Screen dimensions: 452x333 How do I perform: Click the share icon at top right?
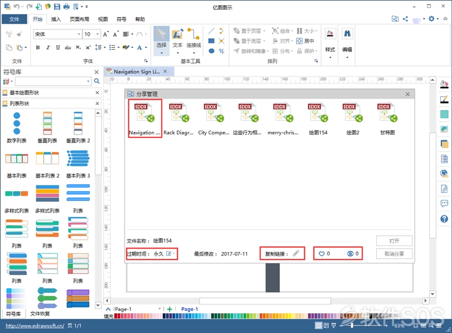click(405, 19)
